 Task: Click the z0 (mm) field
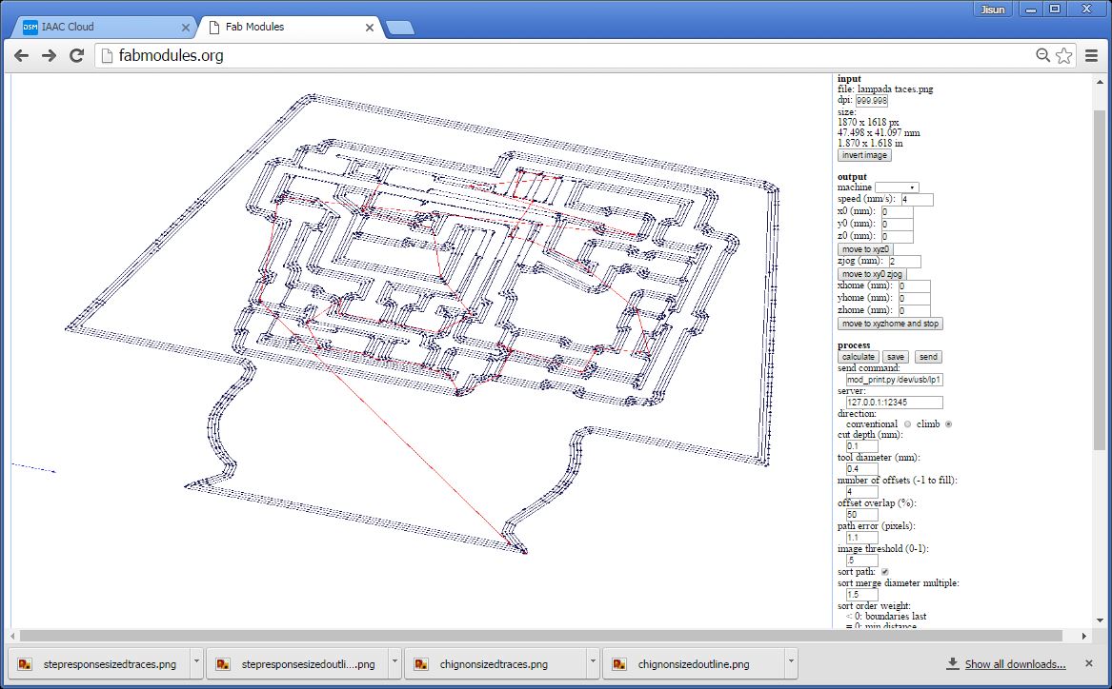click(x=897, y=237)
